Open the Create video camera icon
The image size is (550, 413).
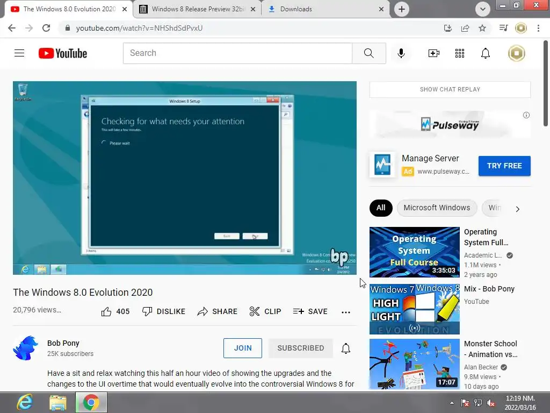[433, 53]
